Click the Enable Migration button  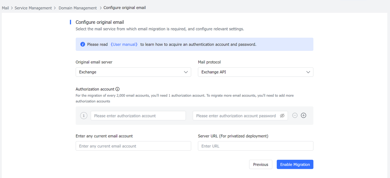pos(295,164)
